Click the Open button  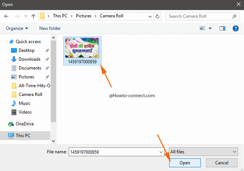pyautogui.click(x=185, y=163)
